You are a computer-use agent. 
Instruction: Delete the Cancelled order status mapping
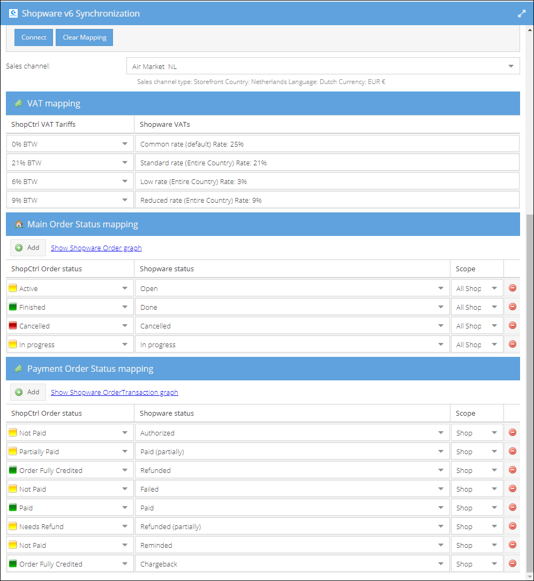coord(512,325)
